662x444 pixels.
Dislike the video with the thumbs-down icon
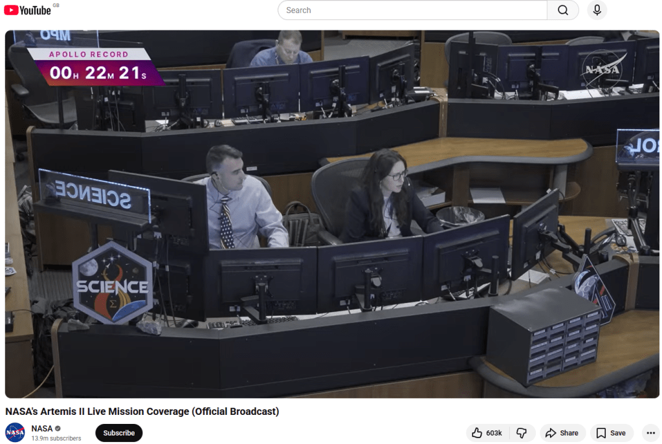click(521, 433)
